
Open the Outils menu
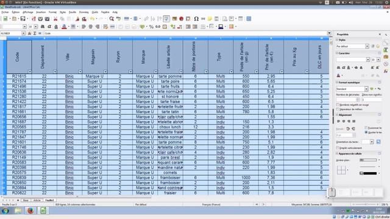point(95,12)
